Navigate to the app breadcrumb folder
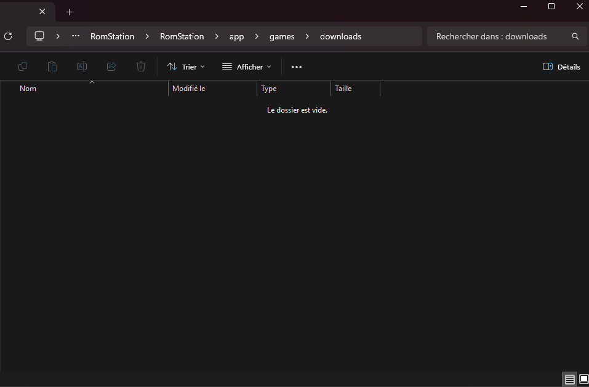589x387 pixels. click(236, 36)
